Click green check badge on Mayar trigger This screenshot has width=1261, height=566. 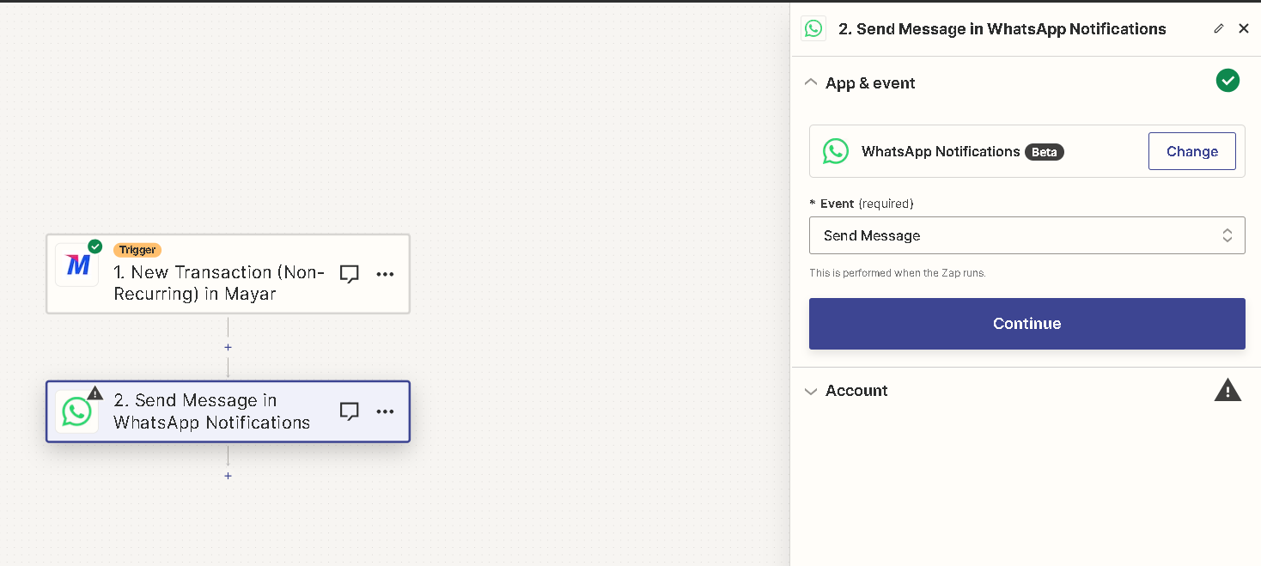pyautogui.click(x=95, y=246)
